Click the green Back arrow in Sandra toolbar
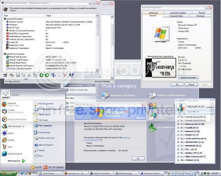 pyautogui.click(x=41, y=75)
